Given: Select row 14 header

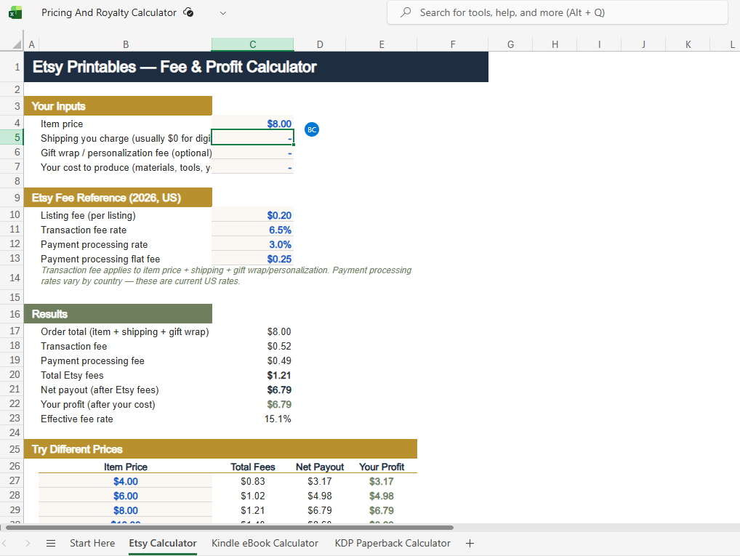Looking at the screenshot, I should (12, 278).
